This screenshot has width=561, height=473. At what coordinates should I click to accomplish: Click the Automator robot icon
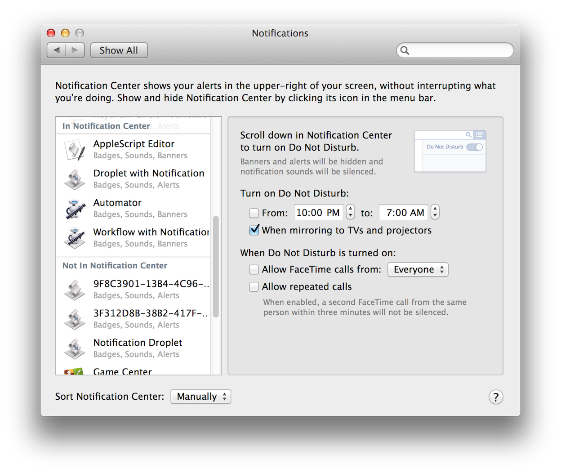click(x=75, y=209)
